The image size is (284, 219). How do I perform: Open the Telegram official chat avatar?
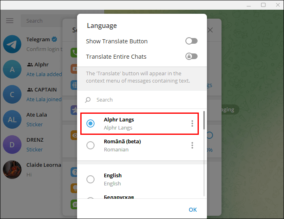(12, 44)
